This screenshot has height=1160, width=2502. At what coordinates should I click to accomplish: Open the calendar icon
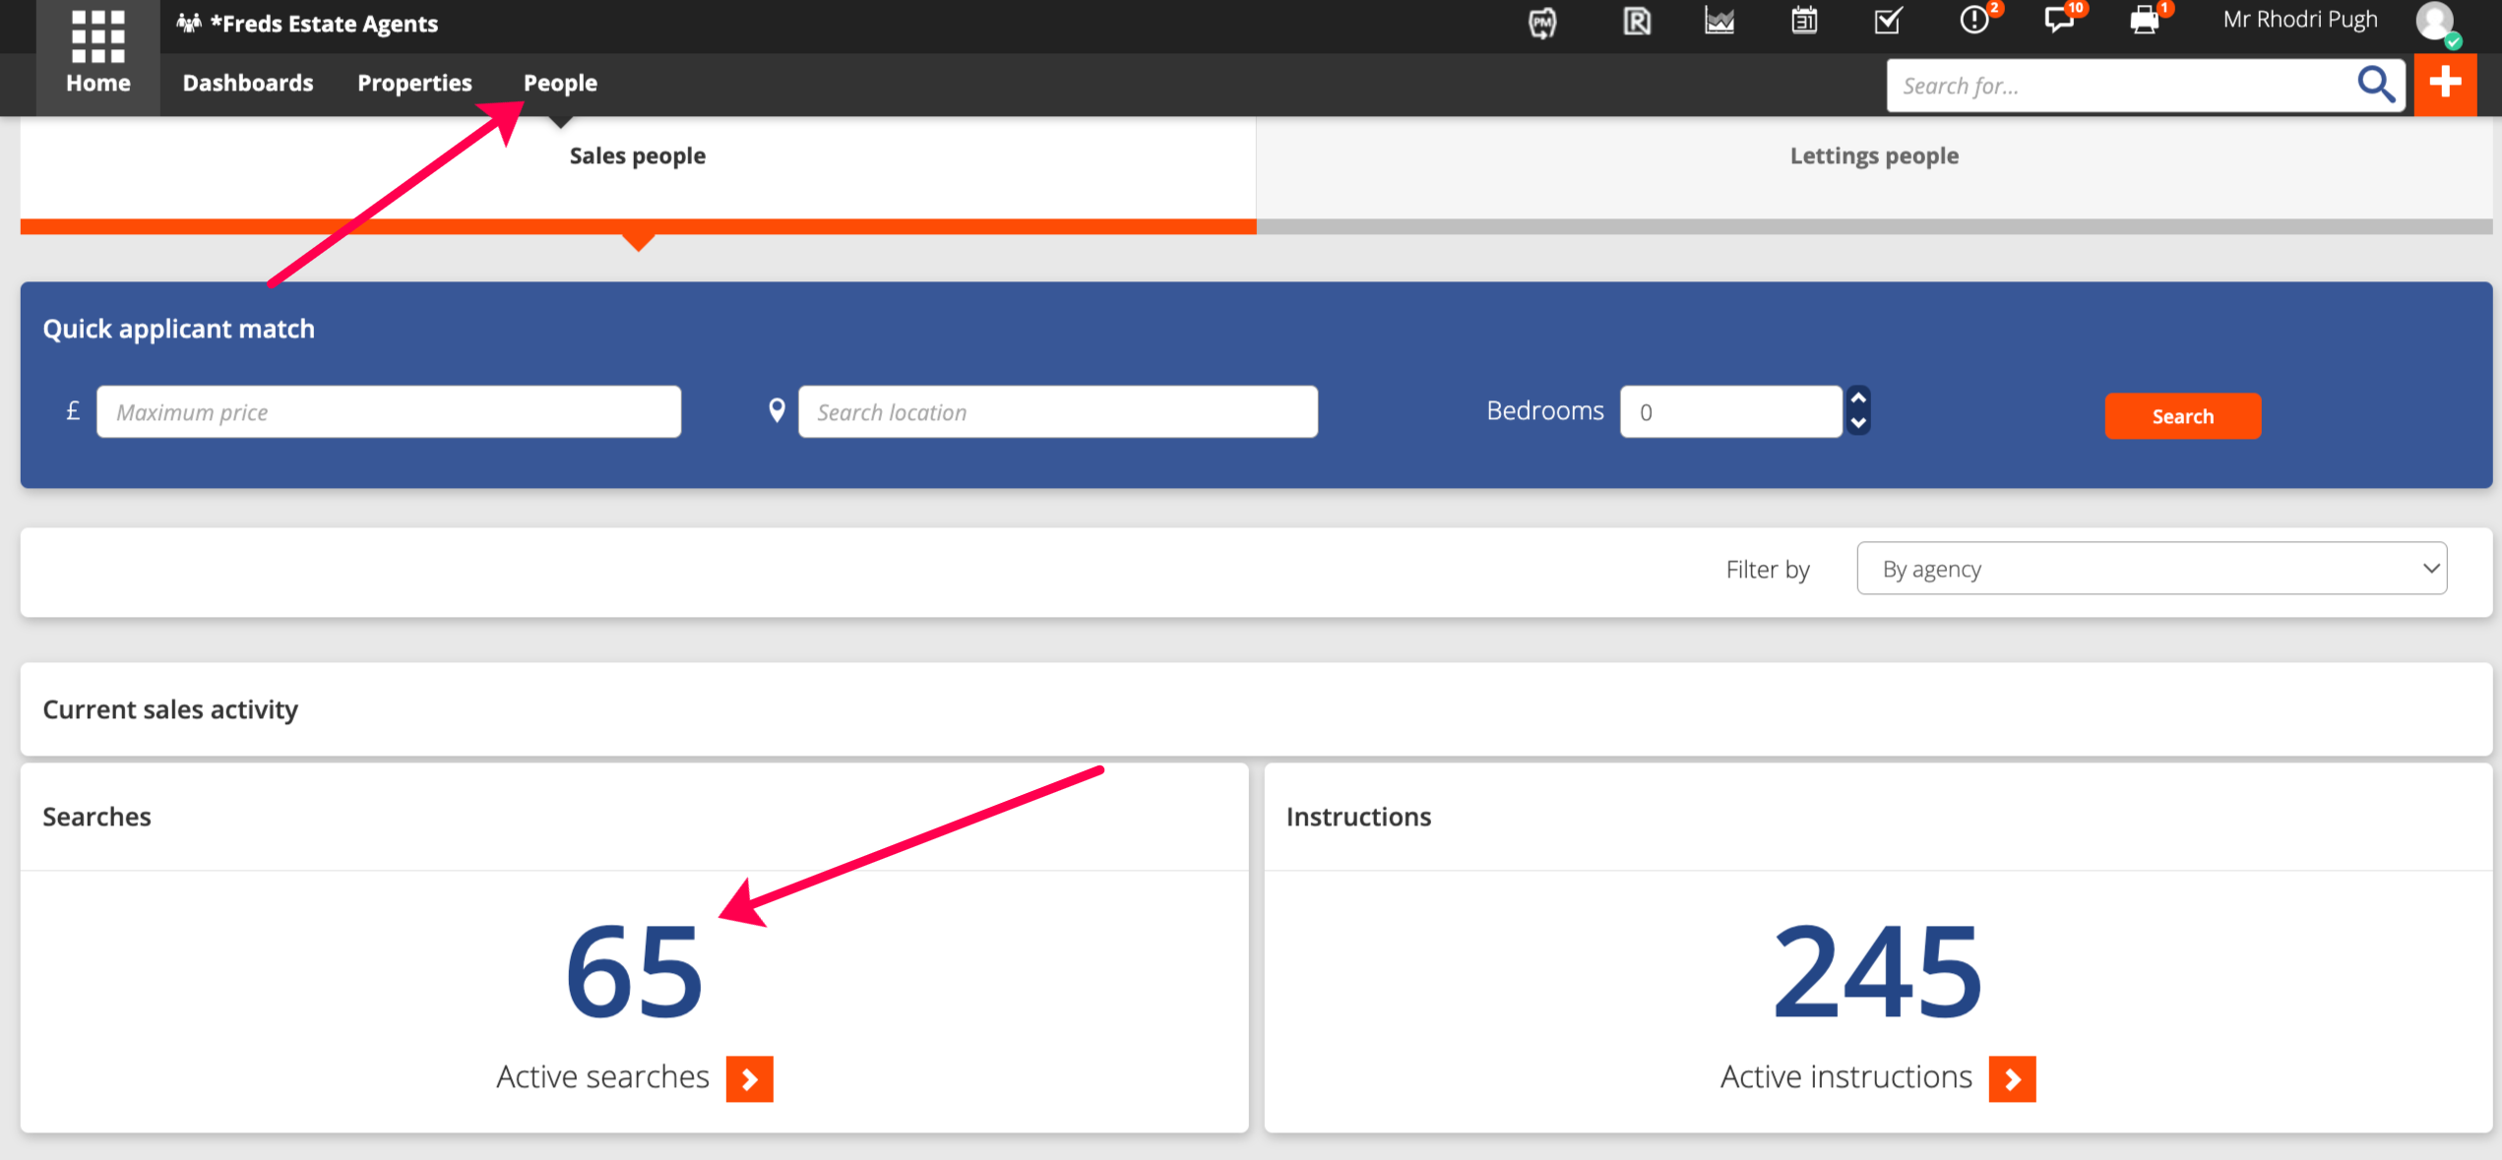click(x=1804, y=21)
